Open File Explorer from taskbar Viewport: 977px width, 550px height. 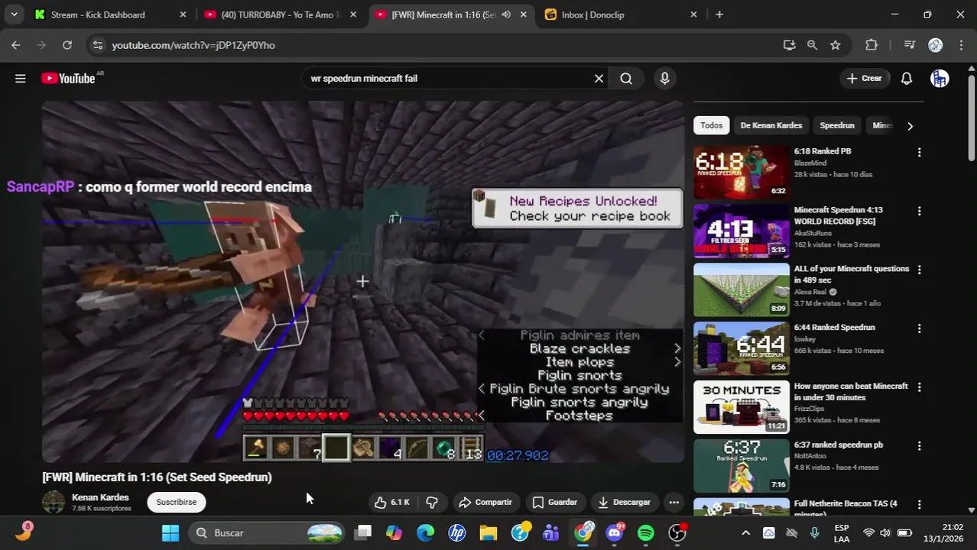click(488, 532)
